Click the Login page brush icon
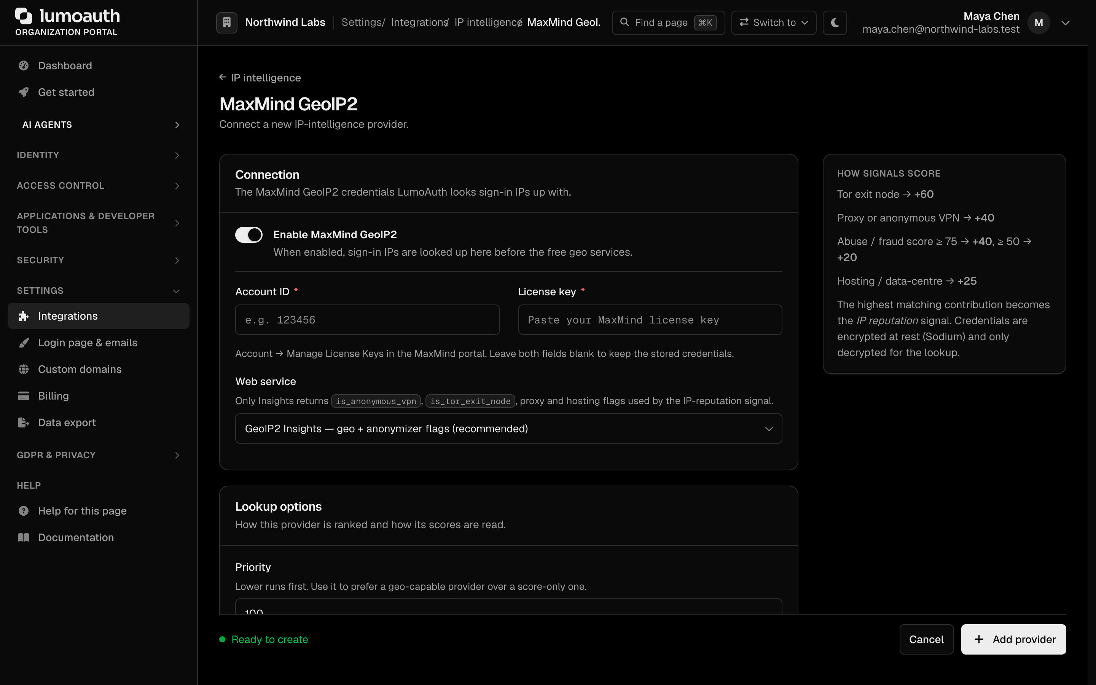Screen dimensions: 1096x685 click(x=24, y=342)
